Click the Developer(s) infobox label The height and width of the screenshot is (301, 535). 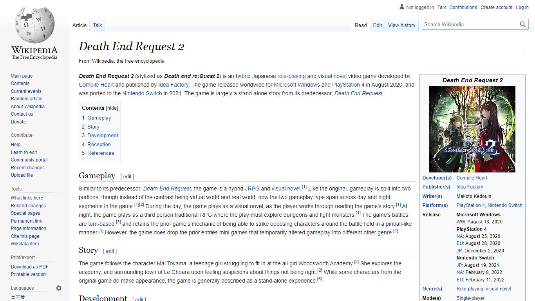tap(437, 178)
